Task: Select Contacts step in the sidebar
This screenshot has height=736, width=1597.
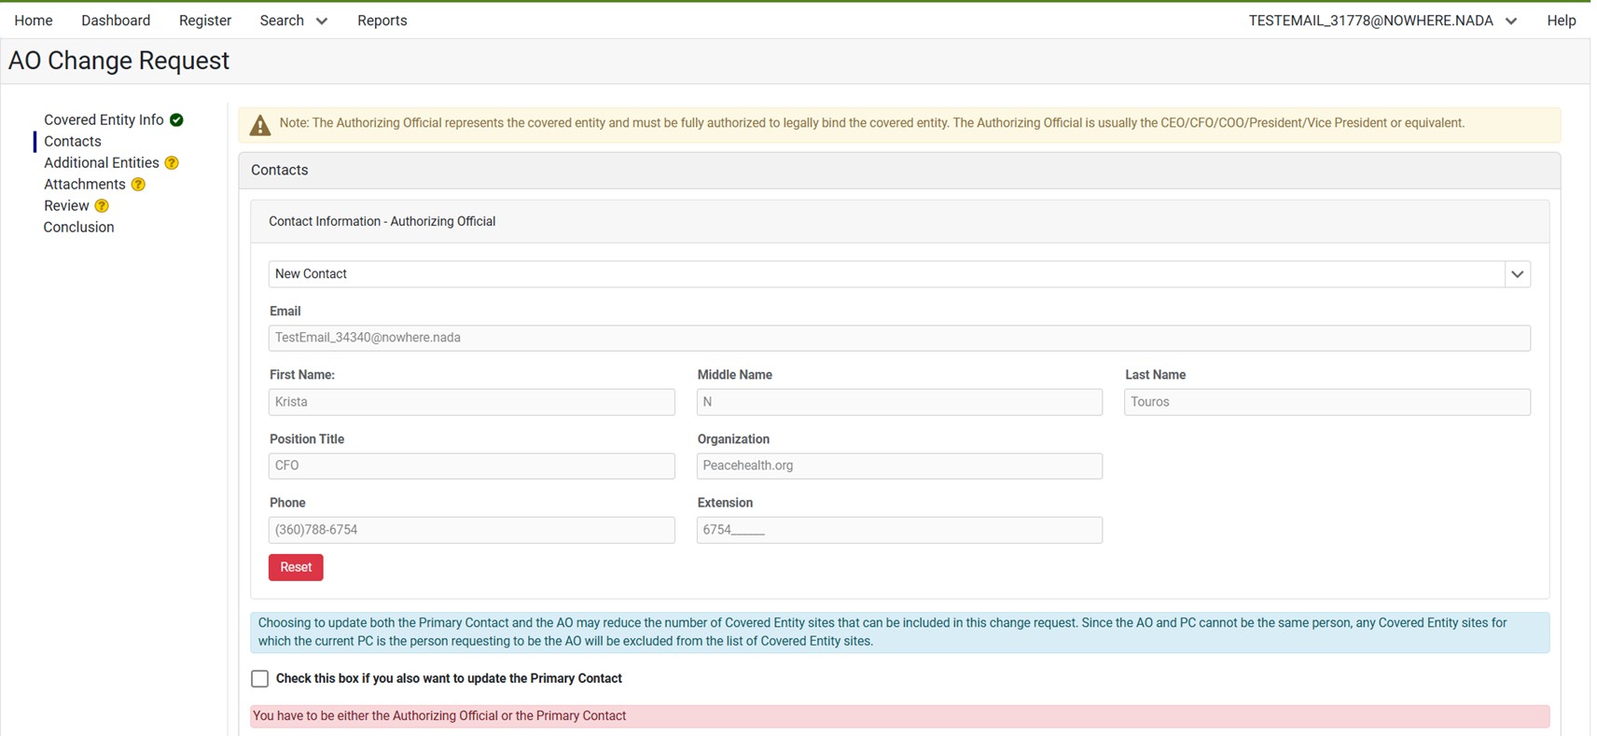Action: pyautogui.click(x=72, y=142)
